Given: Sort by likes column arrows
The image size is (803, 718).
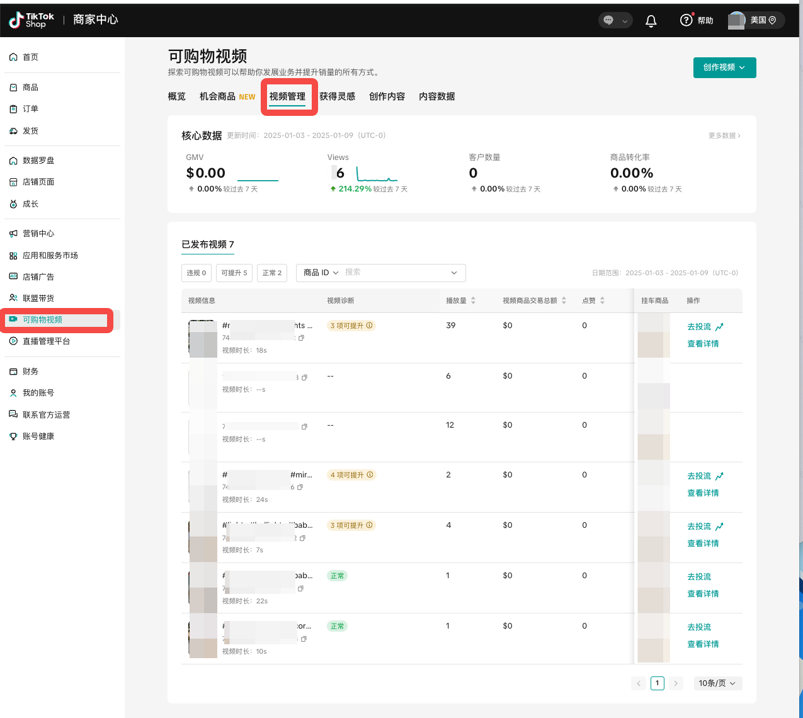Looking at the screenshot, I should pos(602,301).
